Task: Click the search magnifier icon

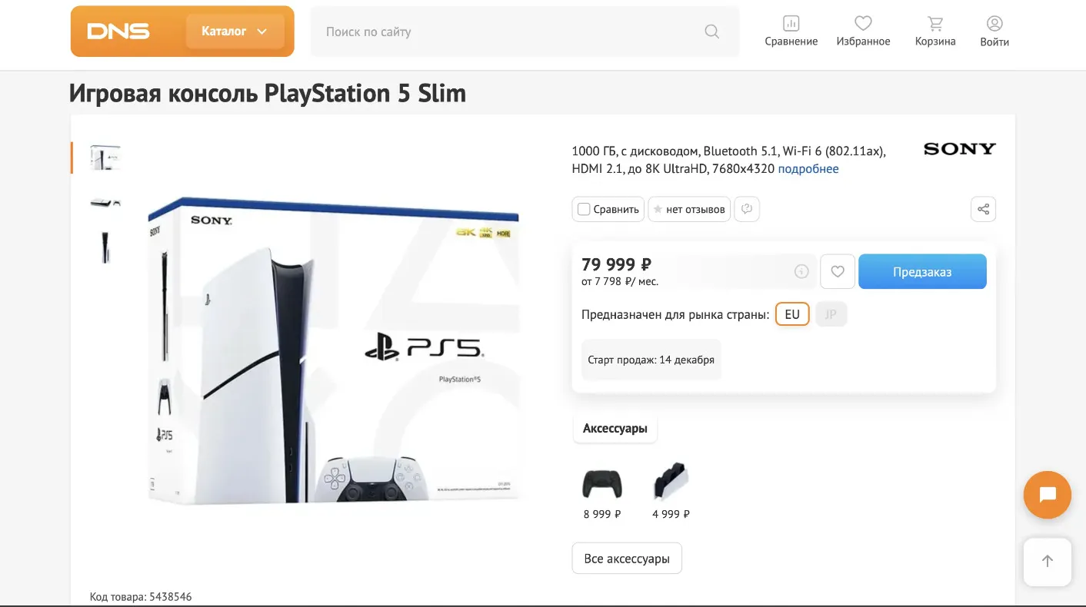Action: coord(712,32)
